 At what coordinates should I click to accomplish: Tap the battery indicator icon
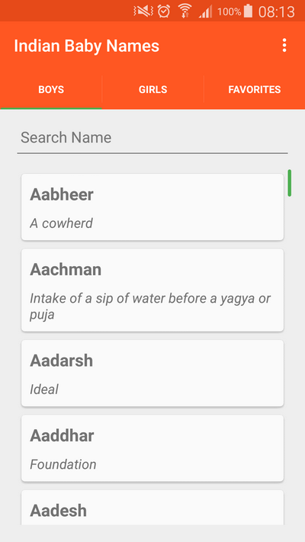248,11
